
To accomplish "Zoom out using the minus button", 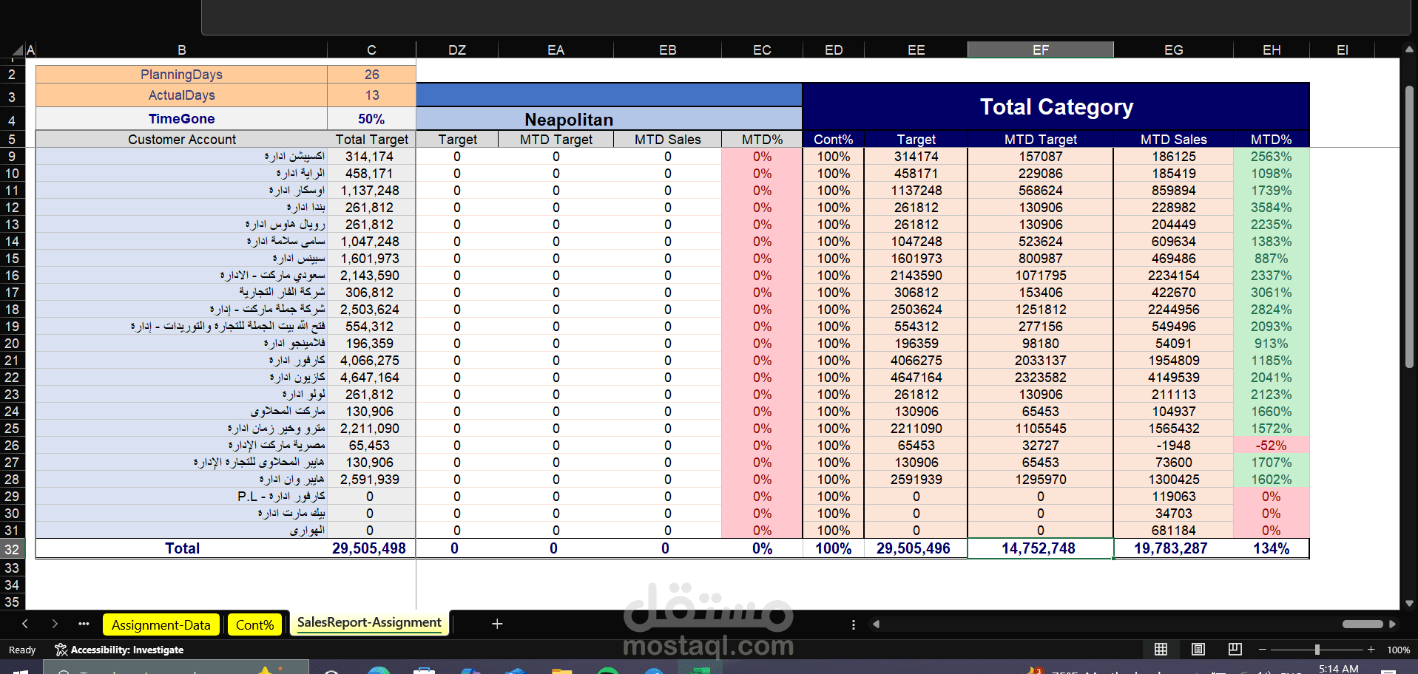I will [1262, 649].
